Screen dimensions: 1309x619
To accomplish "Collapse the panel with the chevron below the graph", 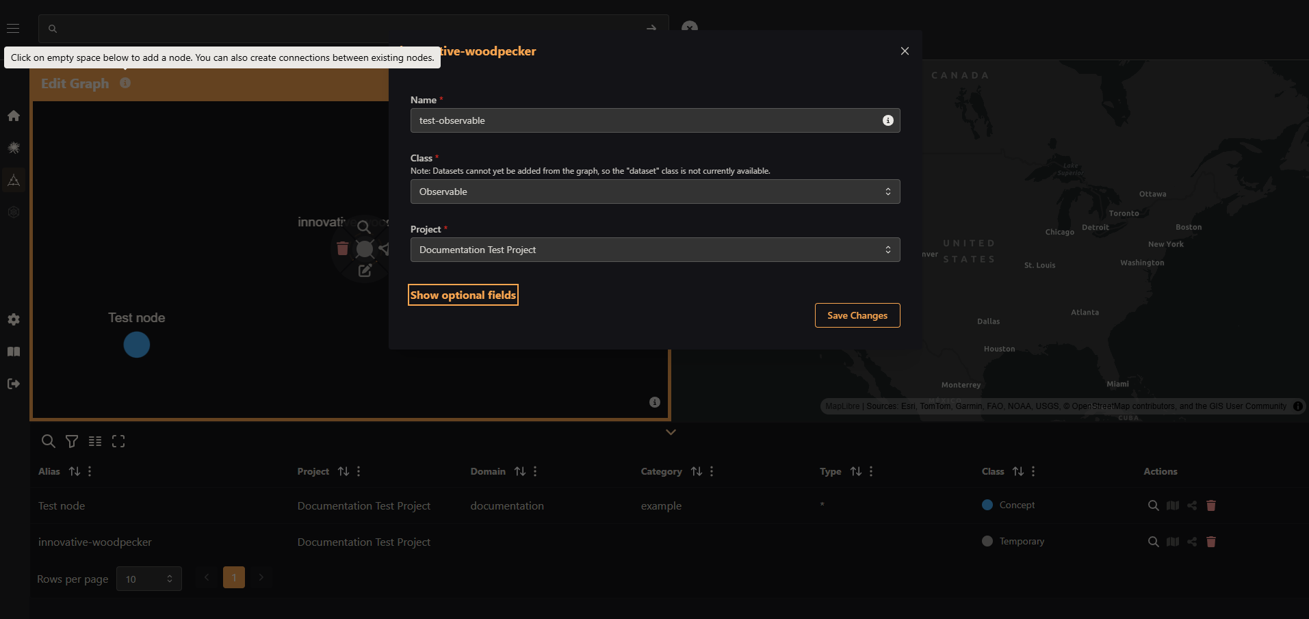I will pyautogui.click(x=671, y=432).
